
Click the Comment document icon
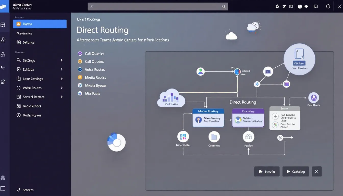214,137
